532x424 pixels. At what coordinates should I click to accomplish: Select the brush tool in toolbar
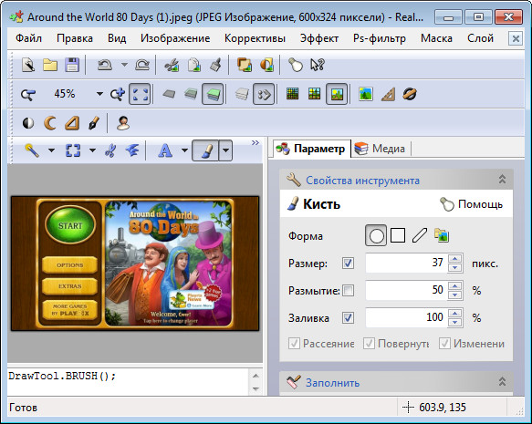tap(206, 150)
